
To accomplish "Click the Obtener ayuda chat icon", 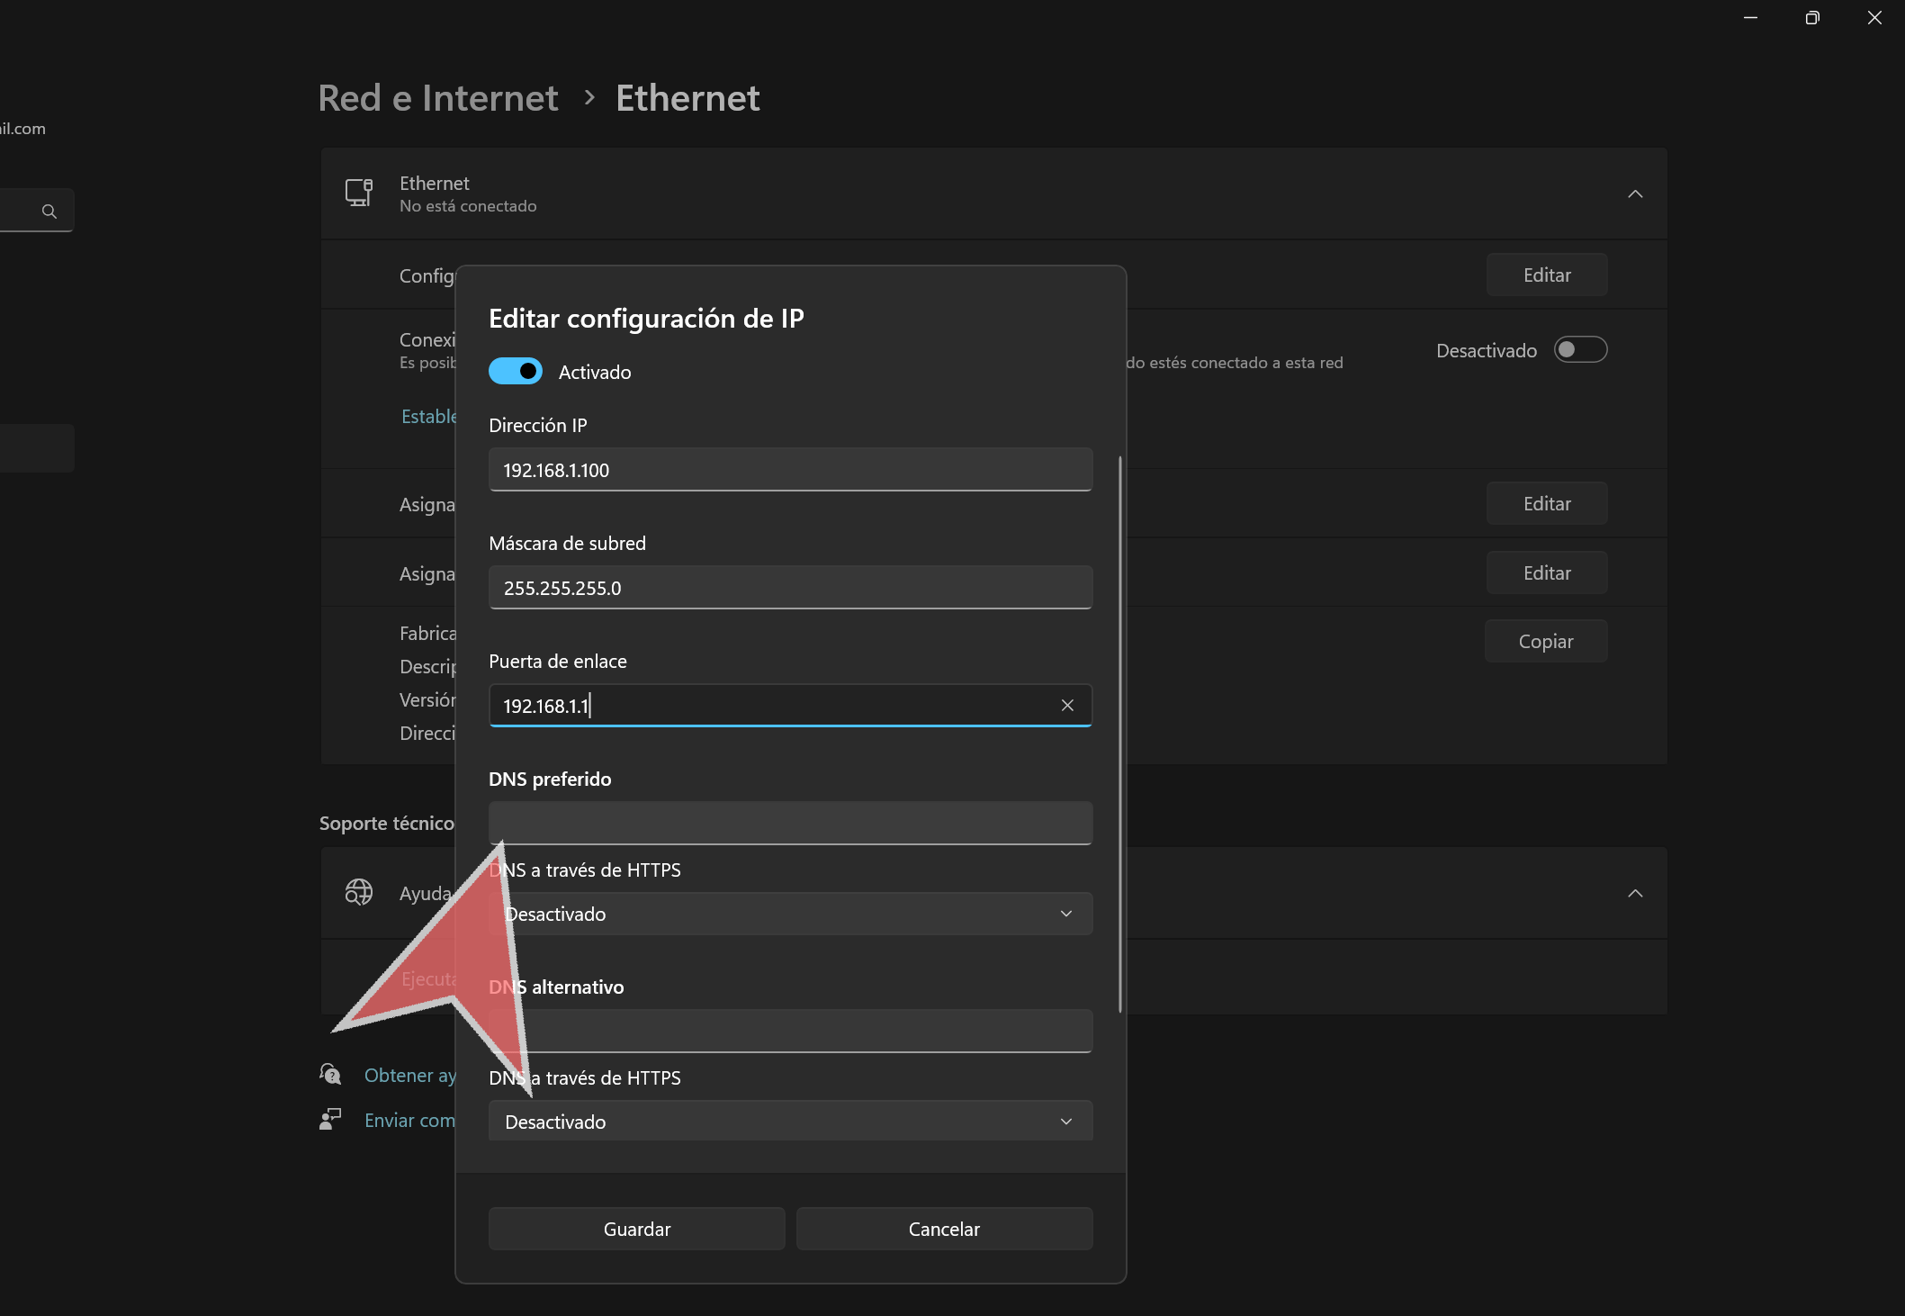I will coord(330,1074).
